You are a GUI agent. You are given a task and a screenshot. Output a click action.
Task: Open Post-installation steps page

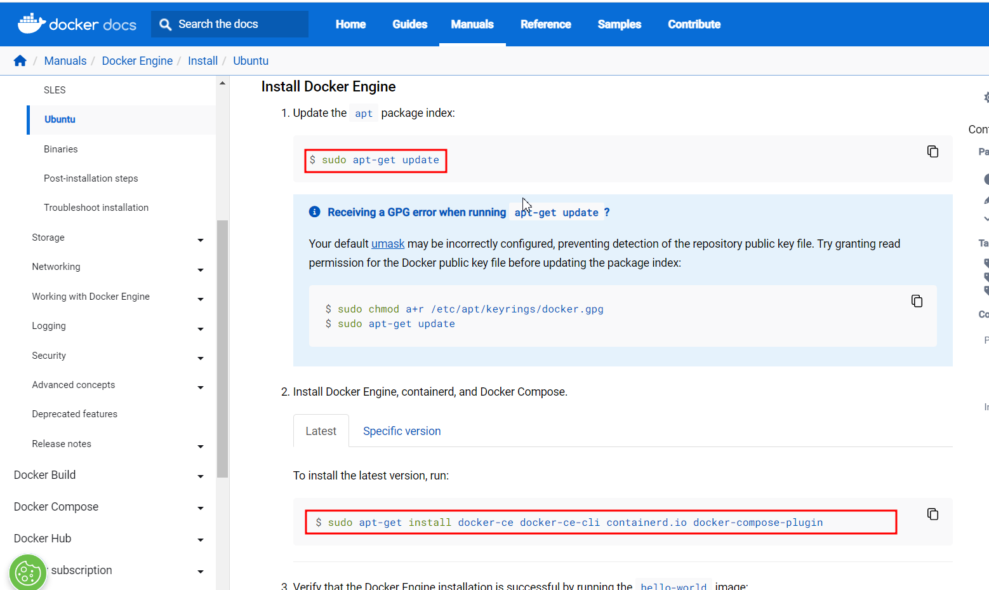tap(91, 178)
